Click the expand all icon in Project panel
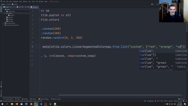 (20, 7)
